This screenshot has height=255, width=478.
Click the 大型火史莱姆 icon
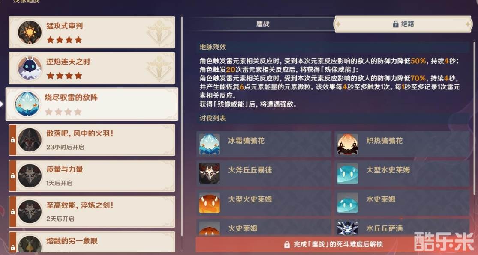[x=210, y=203]
